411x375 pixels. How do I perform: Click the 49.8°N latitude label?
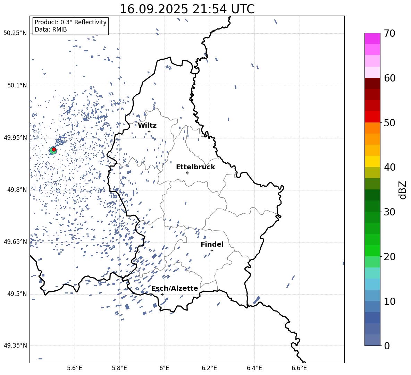pyautogui.click(x=17, y=190)
